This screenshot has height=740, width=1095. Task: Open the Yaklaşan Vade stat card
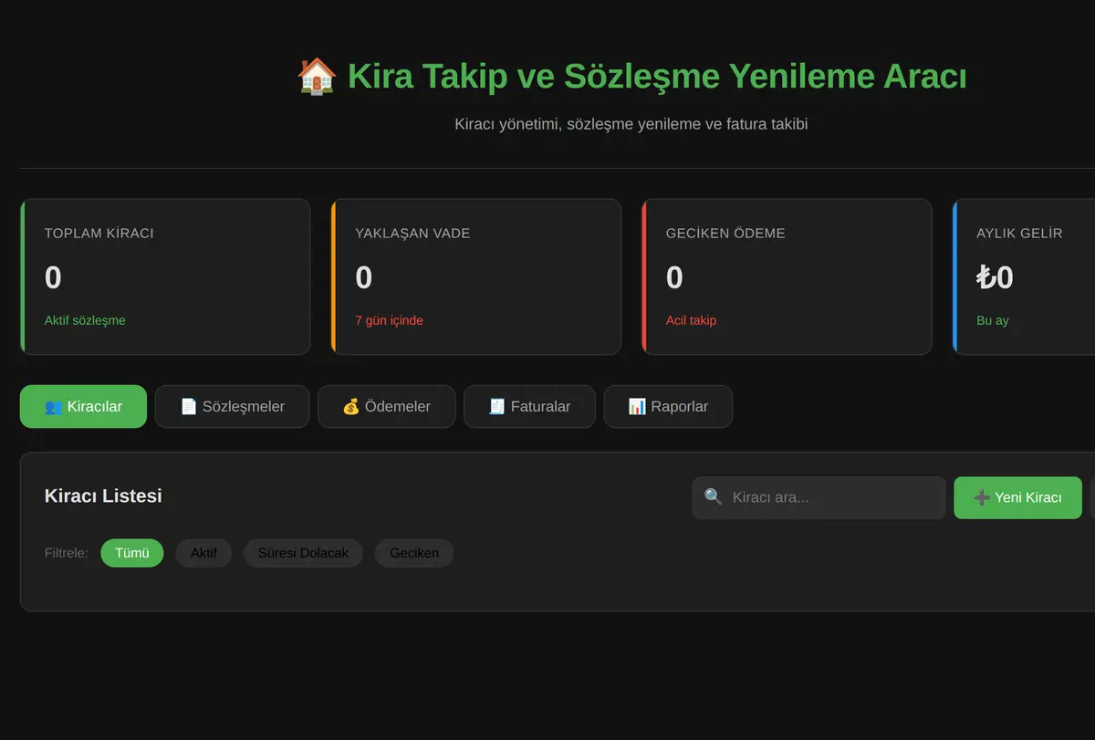[x=476, y=276]
